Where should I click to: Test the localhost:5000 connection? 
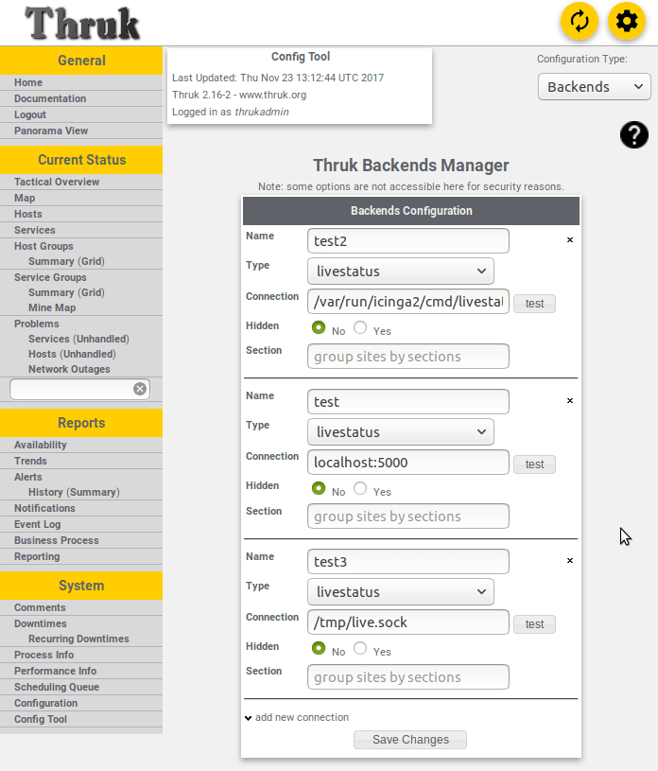[535, 464]
